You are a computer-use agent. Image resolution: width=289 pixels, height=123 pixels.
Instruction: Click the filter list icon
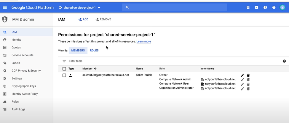click(64, 61)
